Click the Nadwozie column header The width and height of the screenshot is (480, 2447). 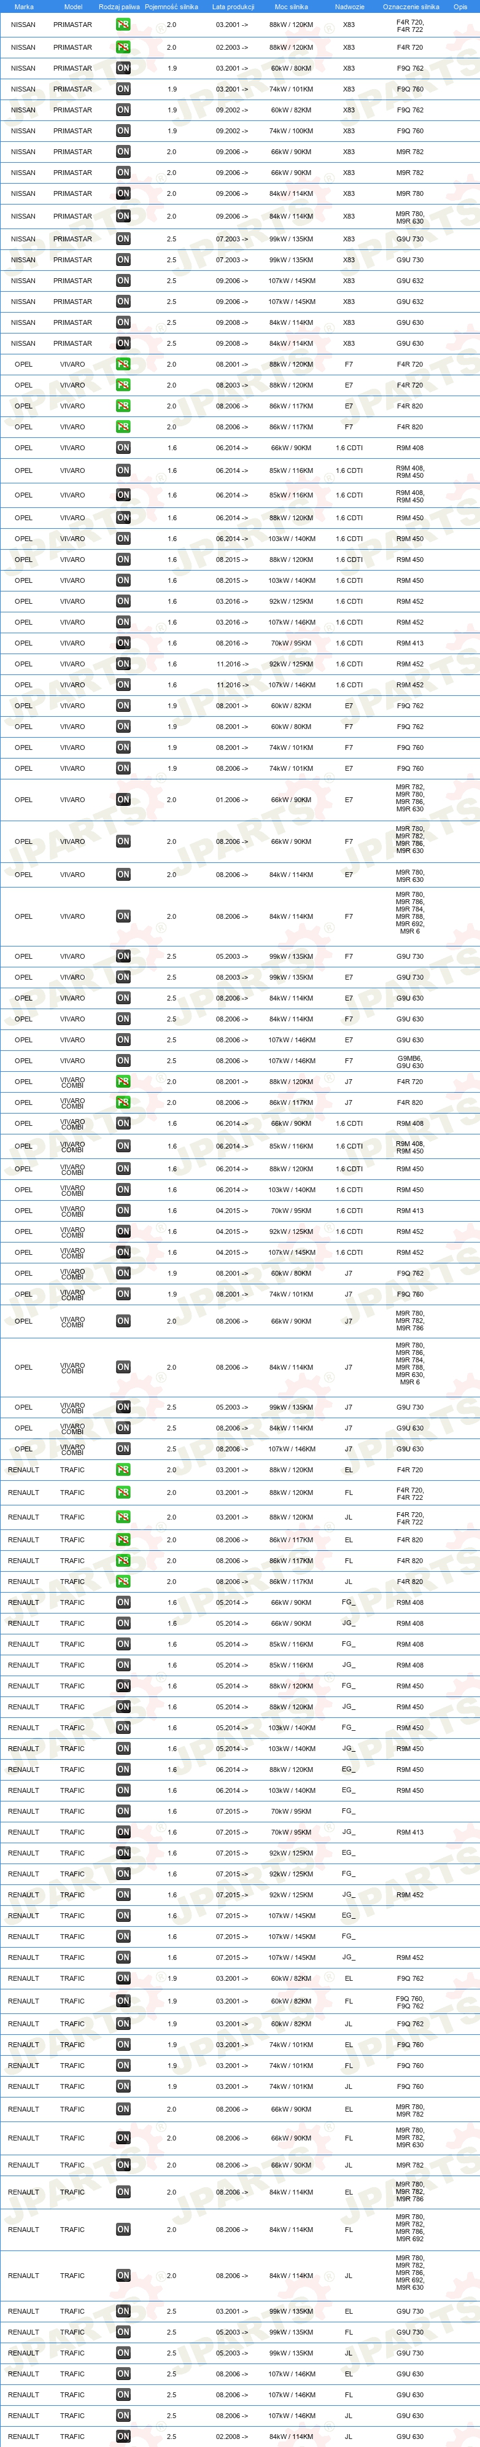[x=349, y=7]
